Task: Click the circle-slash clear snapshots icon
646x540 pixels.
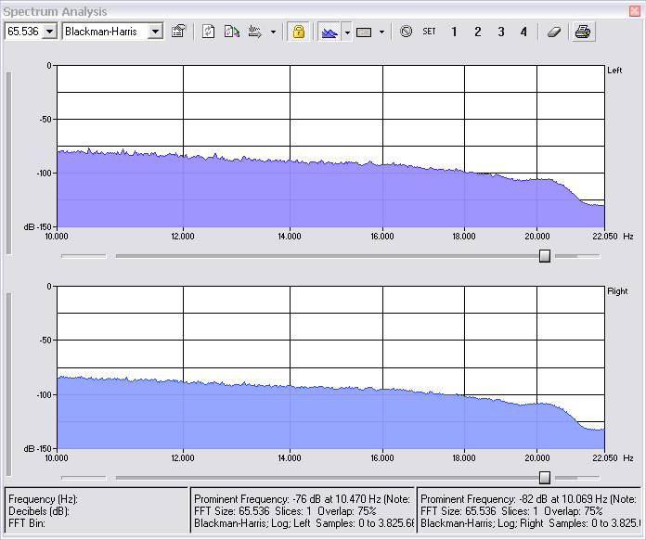Action: point(407,32)
